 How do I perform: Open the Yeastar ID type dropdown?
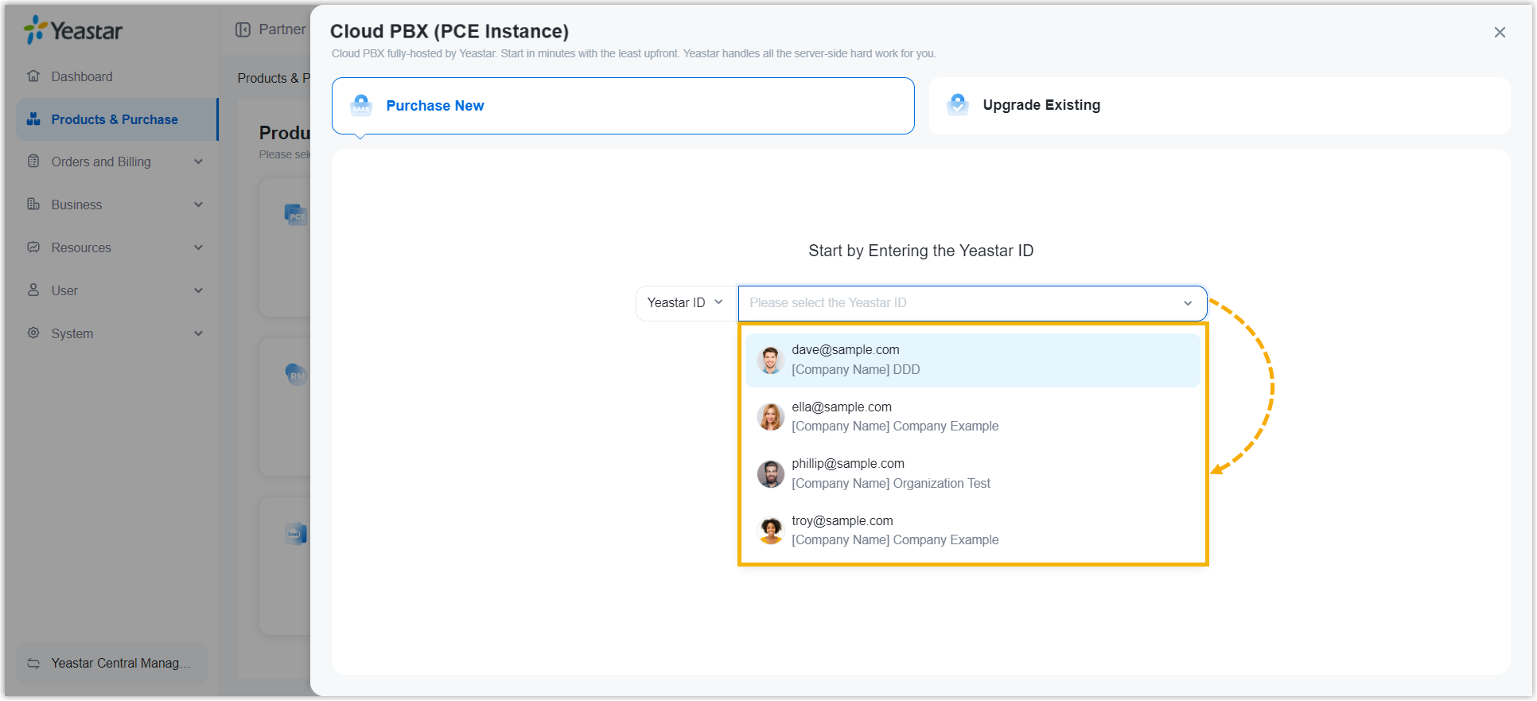pyautogui.click(x=686, y=303)
